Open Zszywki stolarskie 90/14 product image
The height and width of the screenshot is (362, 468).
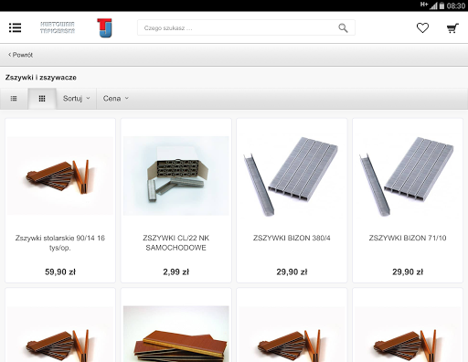point(60,176)
